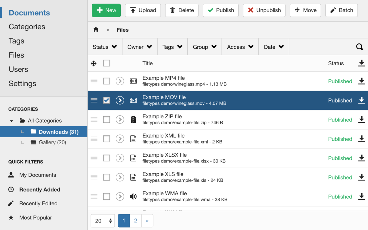Screen dimensions: 368x230
Task: Unpublish the selected documents
Action: pyautogui.click(x=264, y=10)
